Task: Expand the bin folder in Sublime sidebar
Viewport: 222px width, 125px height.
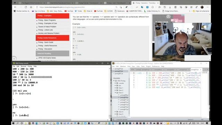Action: pos(116,85)
